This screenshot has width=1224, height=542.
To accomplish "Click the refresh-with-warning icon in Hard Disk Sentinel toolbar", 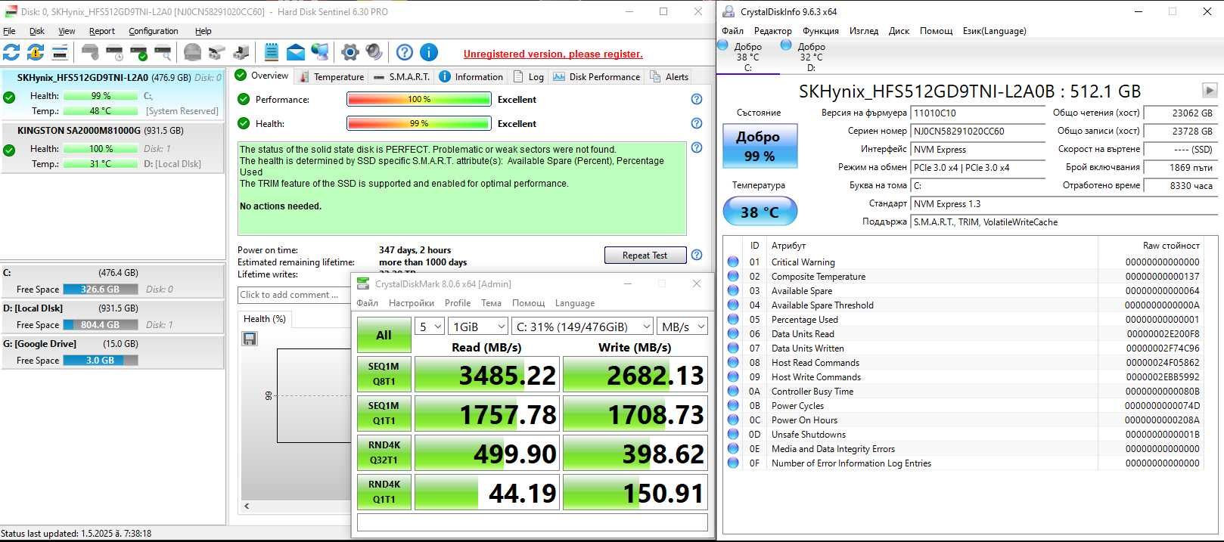I will point(36,52).
